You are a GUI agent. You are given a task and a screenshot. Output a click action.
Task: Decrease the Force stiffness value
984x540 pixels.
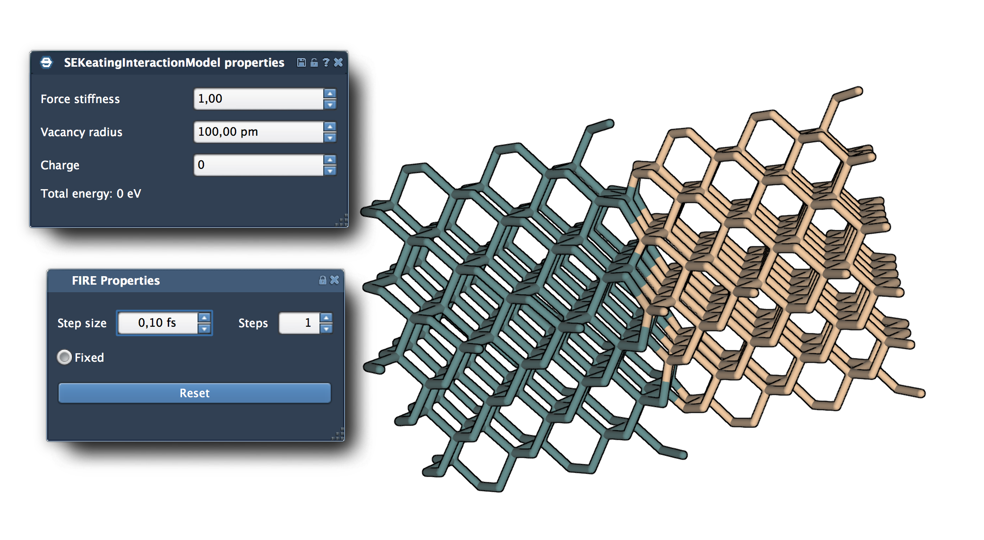(330, 105)
